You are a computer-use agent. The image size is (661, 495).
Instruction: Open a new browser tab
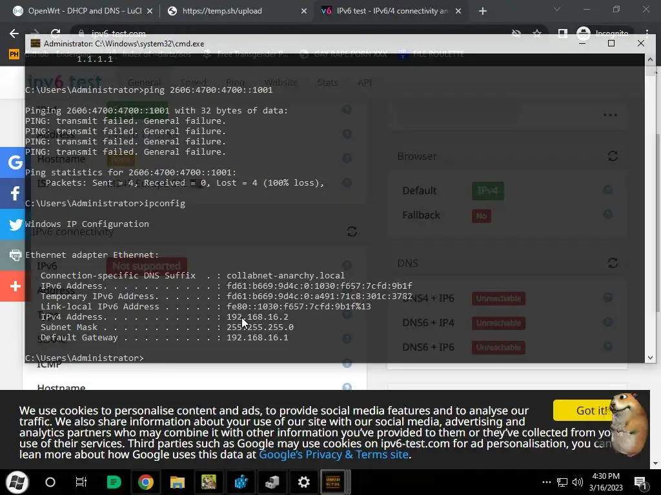483,12
